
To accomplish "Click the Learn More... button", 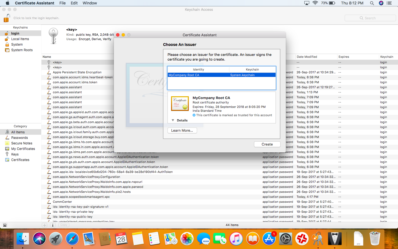I will pos(182,131).
